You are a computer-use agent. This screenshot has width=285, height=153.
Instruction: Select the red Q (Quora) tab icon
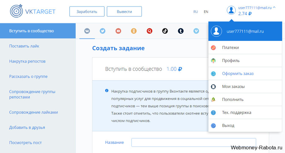(x=150, y=31)
